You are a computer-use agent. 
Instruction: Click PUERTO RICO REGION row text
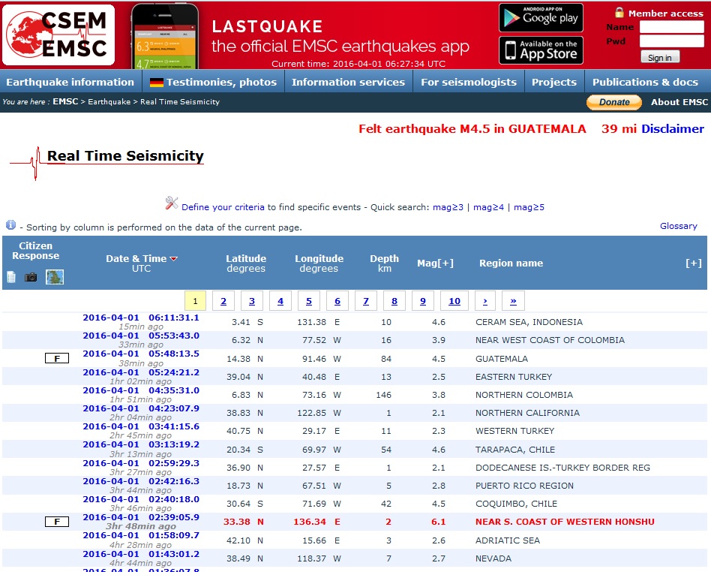click(525, 485)
